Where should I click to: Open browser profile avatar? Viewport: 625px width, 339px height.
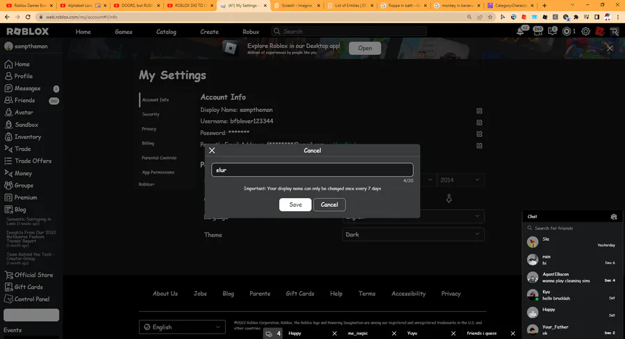[x=607, y=17]
